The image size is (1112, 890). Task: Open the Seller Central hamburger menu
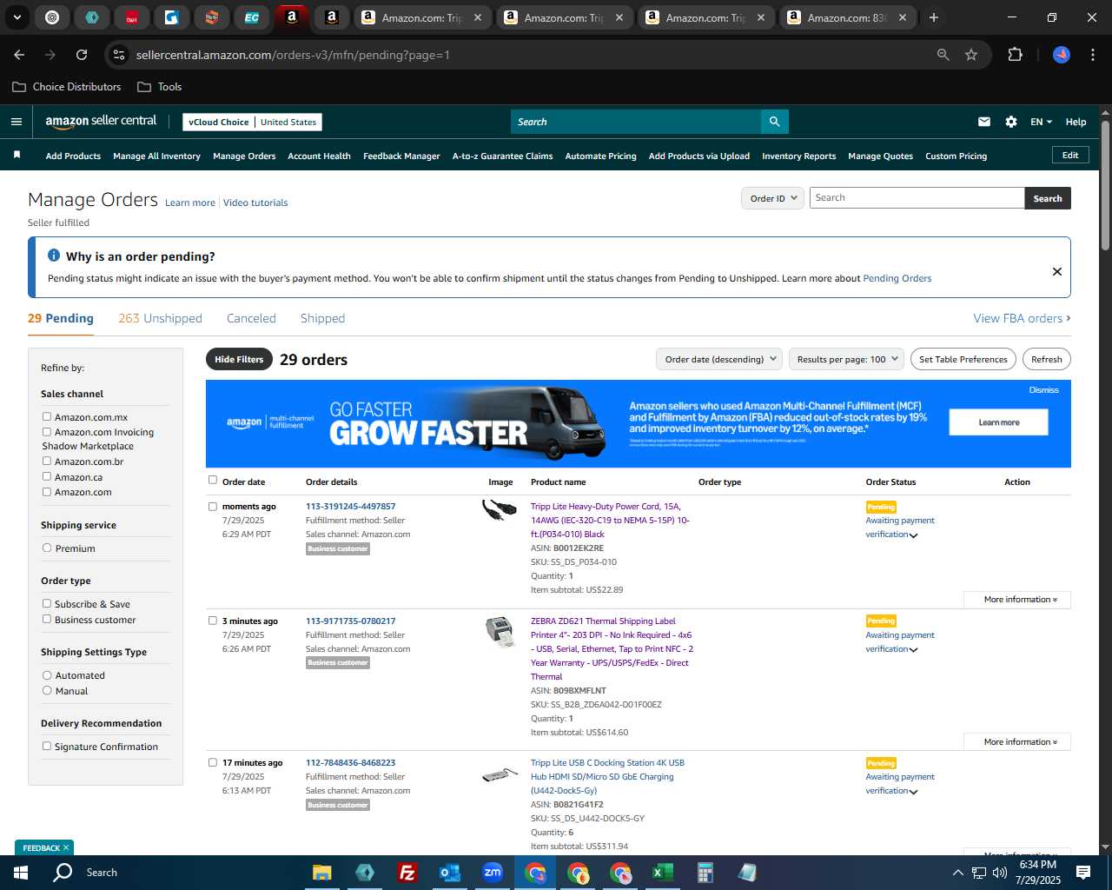[x=17, y=122]
